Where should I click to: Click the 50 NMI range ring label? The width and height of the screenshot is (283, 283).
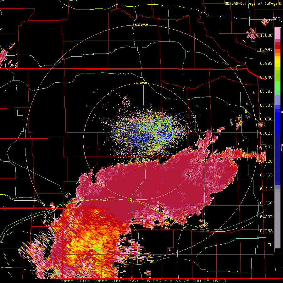tap(141, 83)
